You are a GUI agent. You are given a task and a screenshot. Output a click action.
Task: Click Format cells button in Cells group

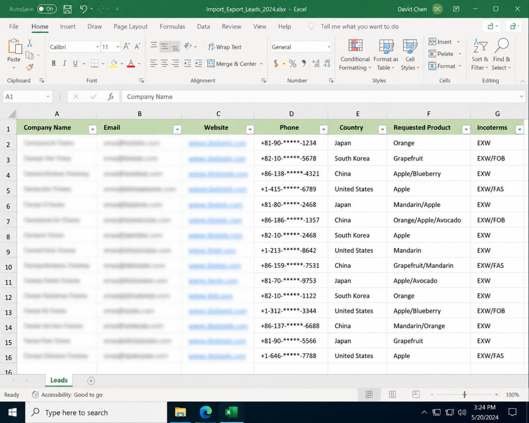pyautogui.click(x=445, y=66)
